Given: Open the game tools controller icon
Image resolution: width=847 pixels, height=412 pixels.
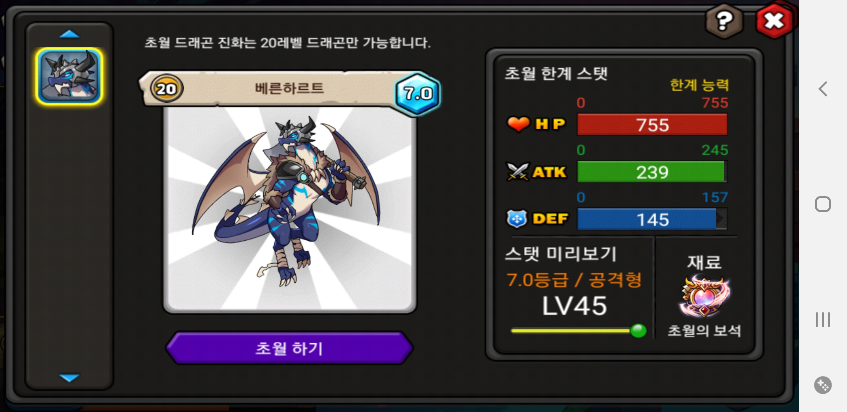Looking at the screenshot, I should coord(823,385).
